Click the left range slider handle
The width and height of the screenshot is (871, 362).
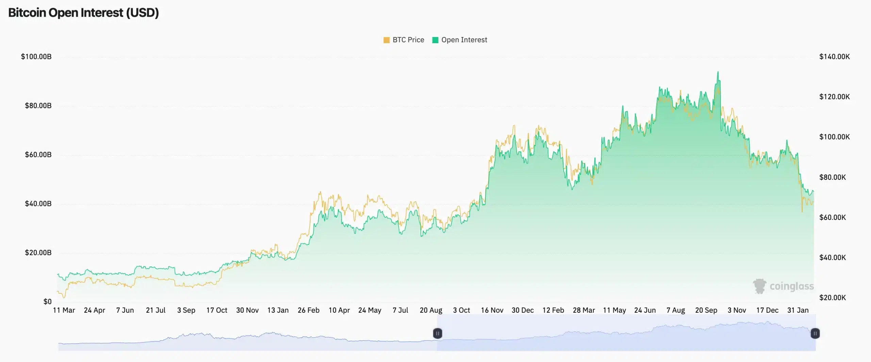coord(438,333)
